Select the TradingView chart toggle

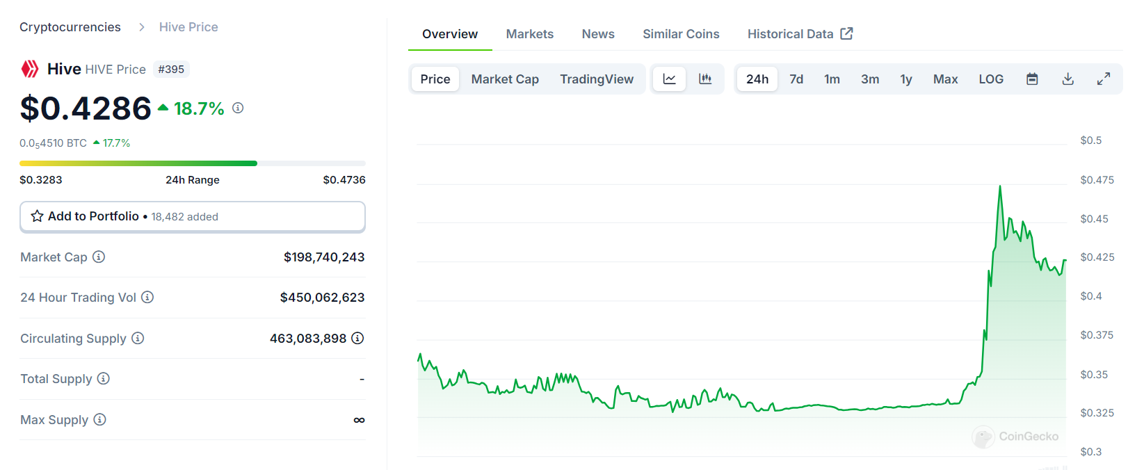click(597, 79)
